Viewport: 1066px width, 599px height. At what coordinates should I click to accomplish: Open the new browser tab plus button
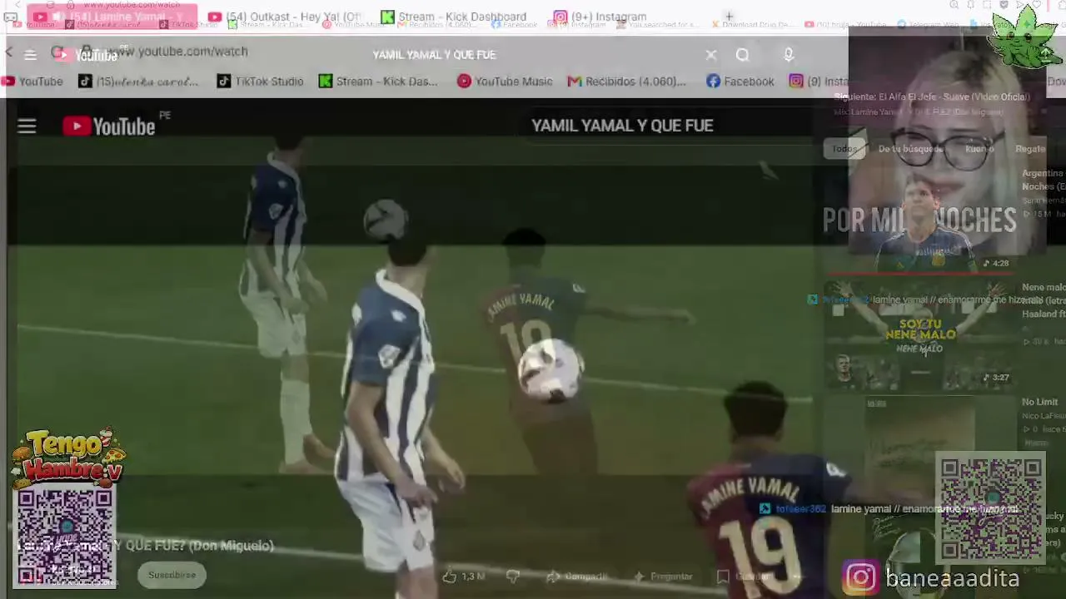pos(729,16)
